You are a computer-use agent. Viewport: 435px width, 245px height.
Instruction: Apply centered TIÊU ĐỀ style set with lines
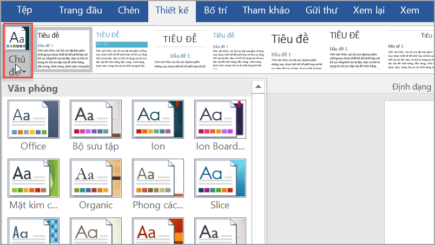(x=180, y=50)
